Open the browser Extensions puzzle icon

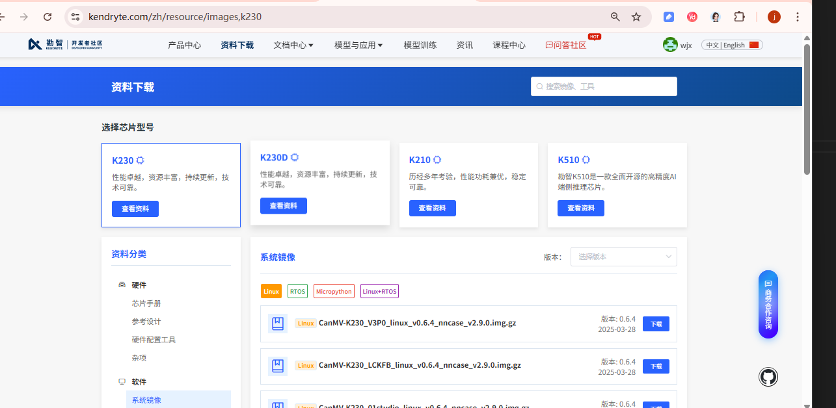click(739, 17)
